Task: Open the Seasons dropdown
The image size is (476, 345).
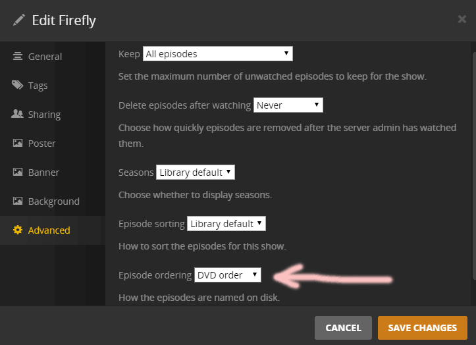Action: click(195, 172)
